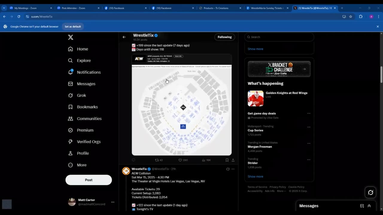
Task: Open Privacy Policy link
Action: 278,187
